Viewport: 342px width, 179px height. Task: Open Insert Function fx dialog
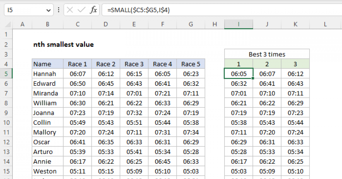pyautogui.click(x=93, y=10)
